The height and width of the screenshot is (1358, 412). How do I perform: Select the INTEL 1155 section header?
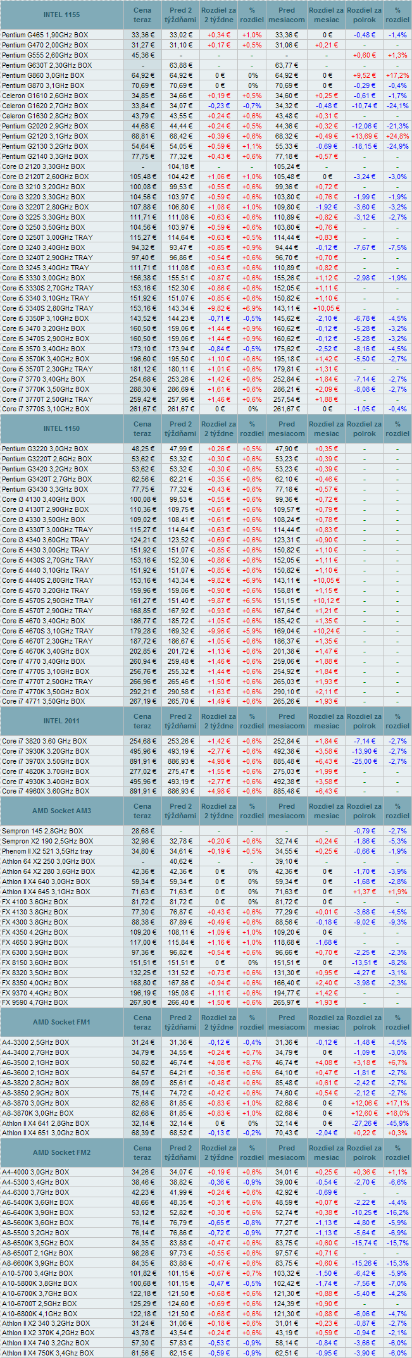[x=62, y=15]
